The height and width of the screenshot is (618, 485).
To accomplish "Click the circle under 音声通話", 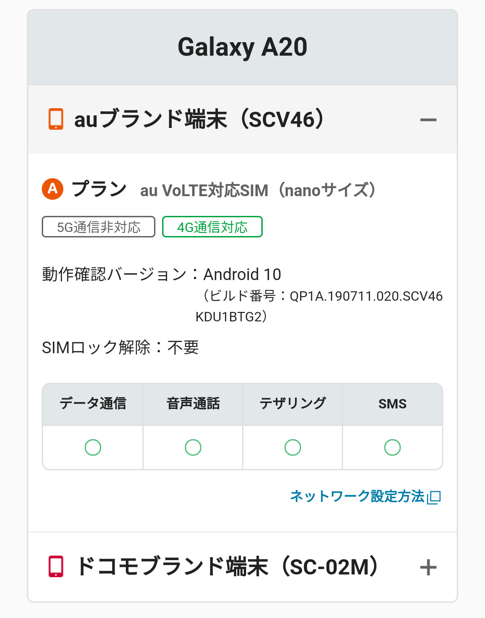I will click(193, 447).
